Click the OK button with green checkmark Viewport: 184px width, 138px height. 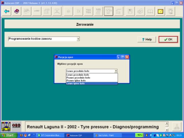(x=168, y=39)
